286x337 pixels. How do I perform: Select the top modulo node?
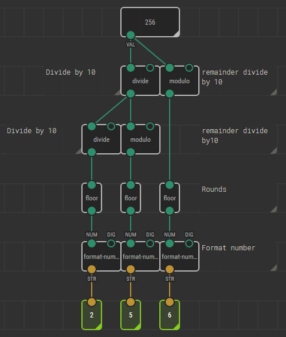tap(179, 81)
